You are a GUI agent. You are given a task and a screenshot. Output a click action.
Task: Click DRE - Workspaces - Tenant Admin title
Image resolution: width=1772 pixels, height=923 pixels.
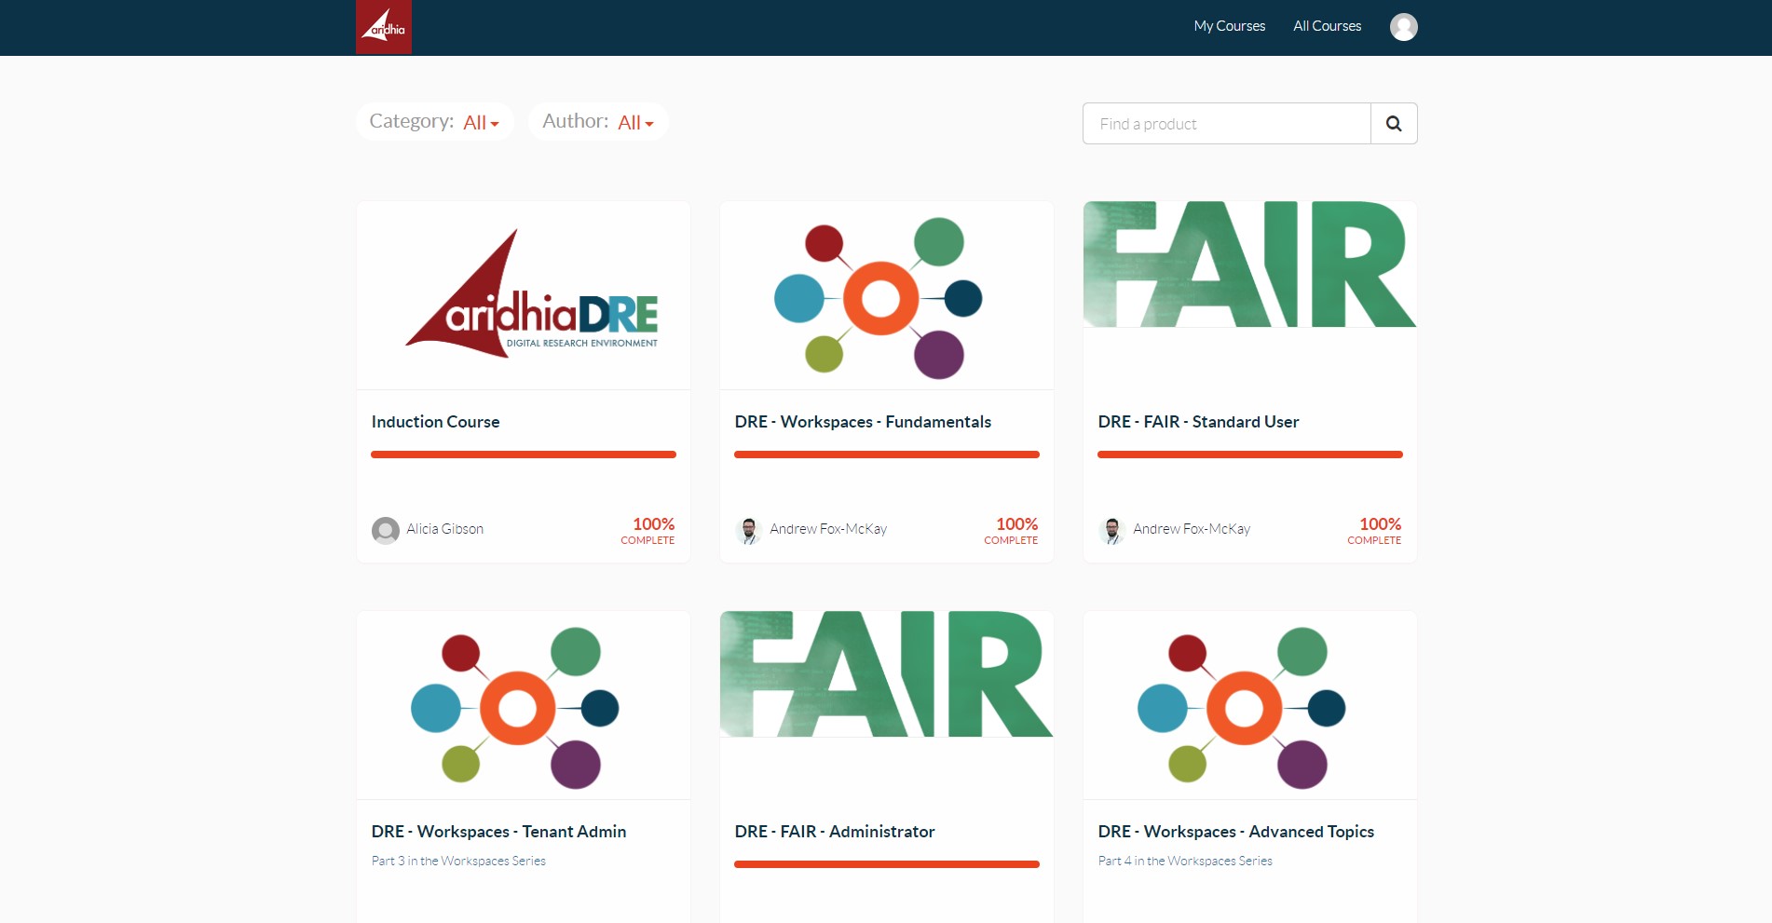[x=498, y=832]
